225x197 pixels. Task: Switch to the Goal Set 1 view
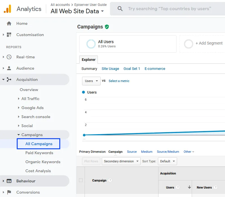click(x=132, y=69)
